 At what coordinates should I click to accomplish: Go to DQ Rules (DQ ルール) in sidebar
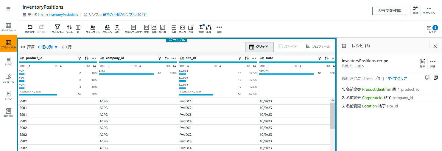8,78
